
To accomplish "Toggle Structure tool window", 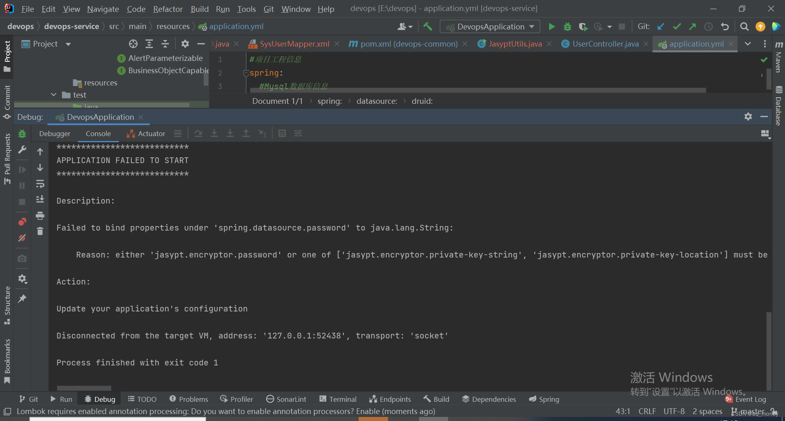I will click(7, 305).
